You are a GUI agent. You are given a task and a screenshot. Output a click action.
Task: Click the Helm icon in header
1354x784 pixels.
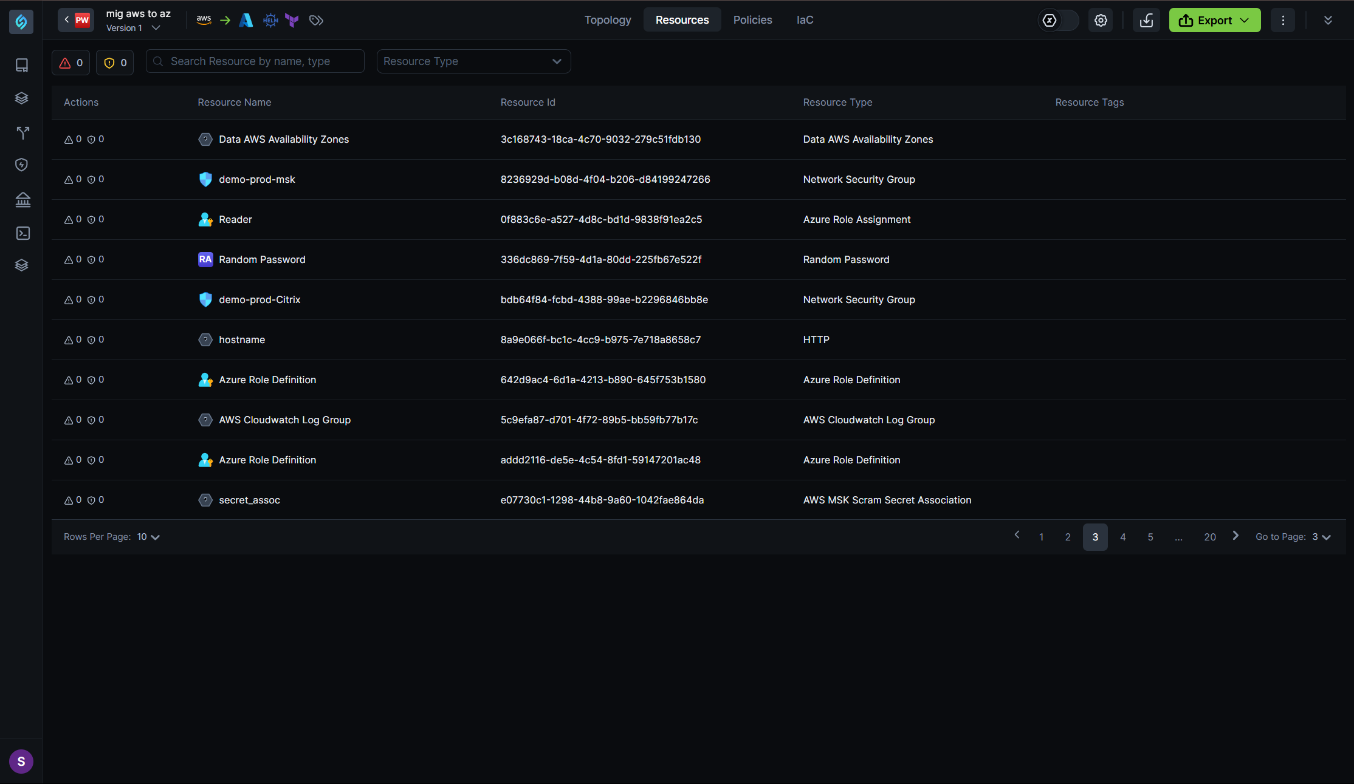coord(270,20)
